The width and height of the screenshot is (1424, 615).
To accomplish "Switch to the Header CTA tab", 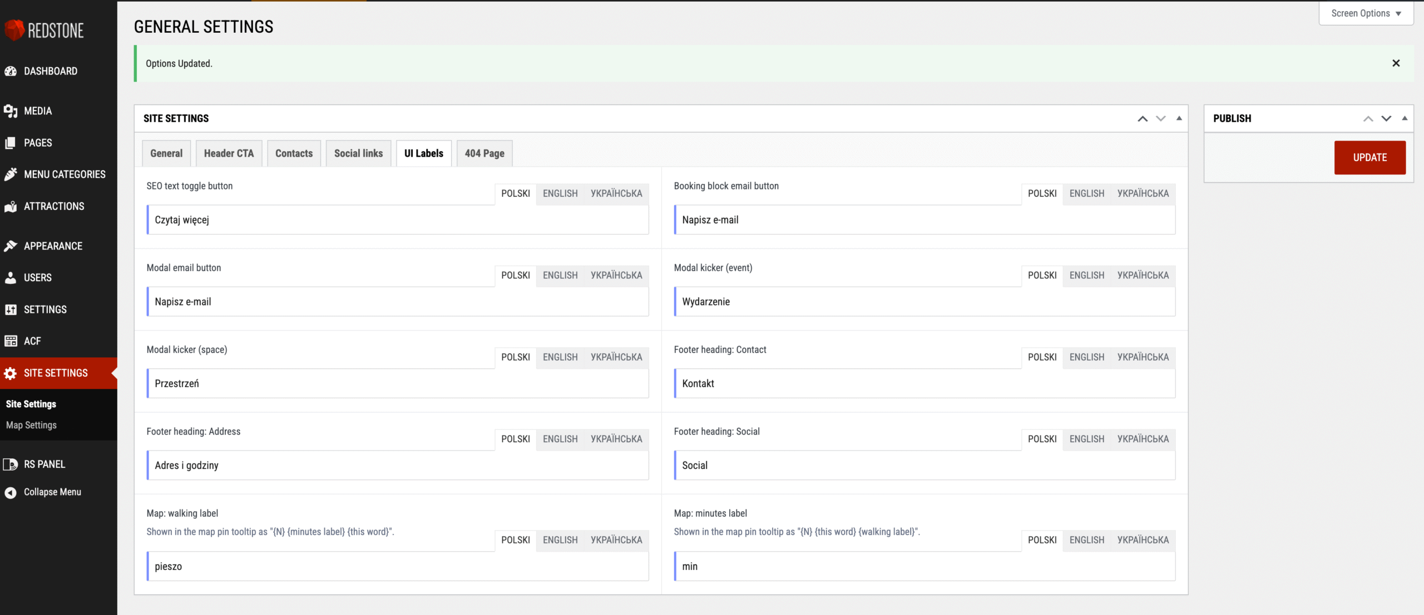I will click(x=229, y=153).
